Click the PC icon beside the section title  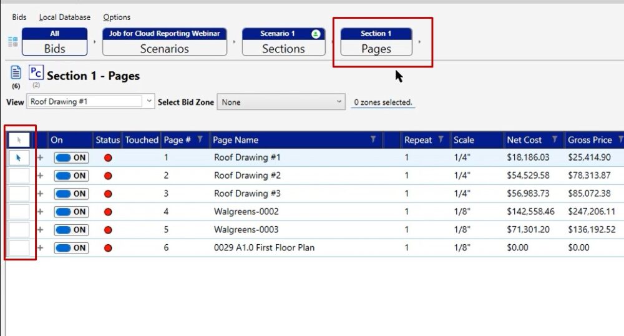tap(36, 72)
